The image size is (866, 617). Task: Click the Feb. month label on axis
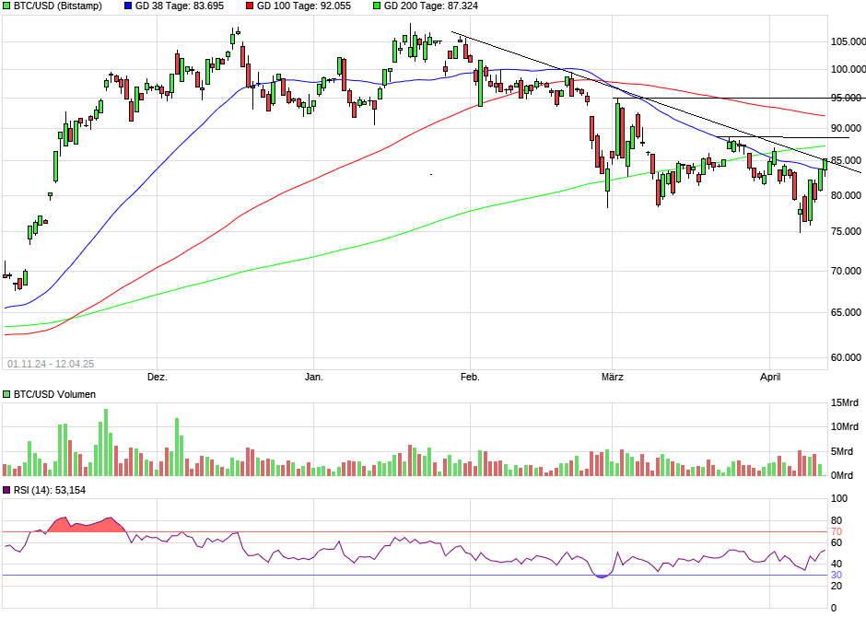click(471, 377)
